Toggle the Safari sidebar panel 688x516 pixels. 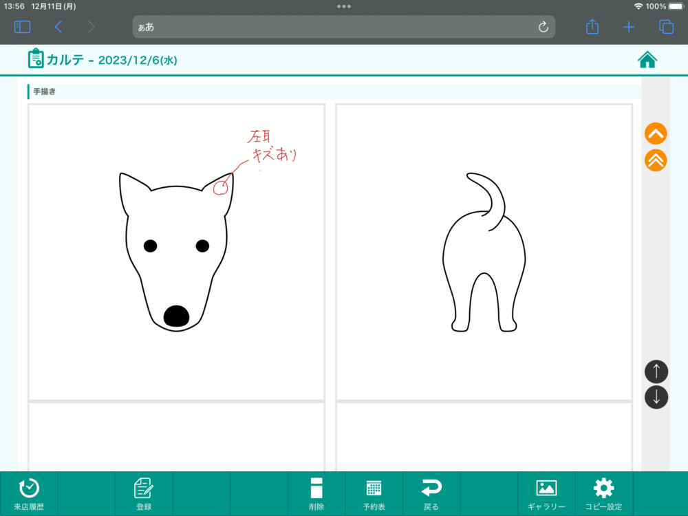tap(22, 27)
